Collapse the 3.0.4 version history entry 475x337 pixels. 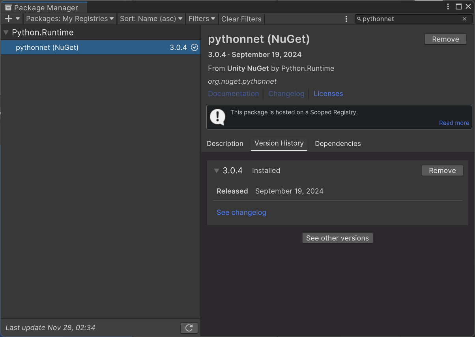click(216, 170)
